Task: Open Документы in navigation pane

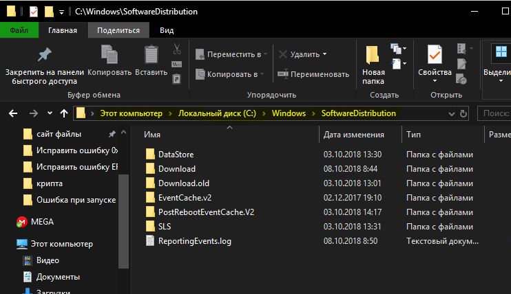Action: pos(58,277)
